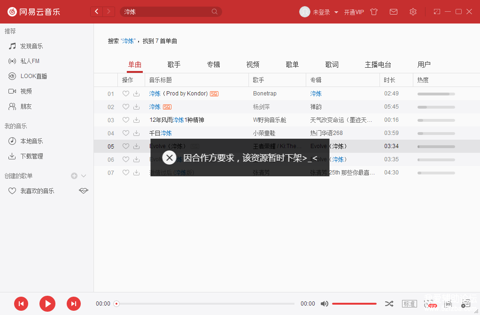The image size is (480, 315).
Task: Close the resource unavailable notification
Action: tap(170, 157)
